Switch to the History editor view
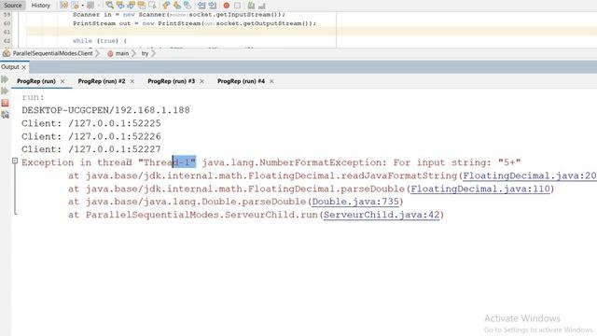The image size is (597, 336). click(x=40, y=6)
